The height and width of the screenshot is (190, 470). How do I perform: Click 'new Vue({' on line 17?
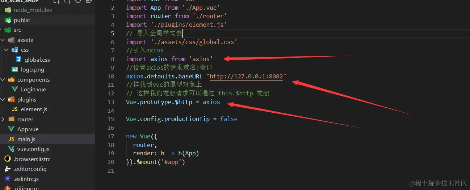[x=142, y=136]
